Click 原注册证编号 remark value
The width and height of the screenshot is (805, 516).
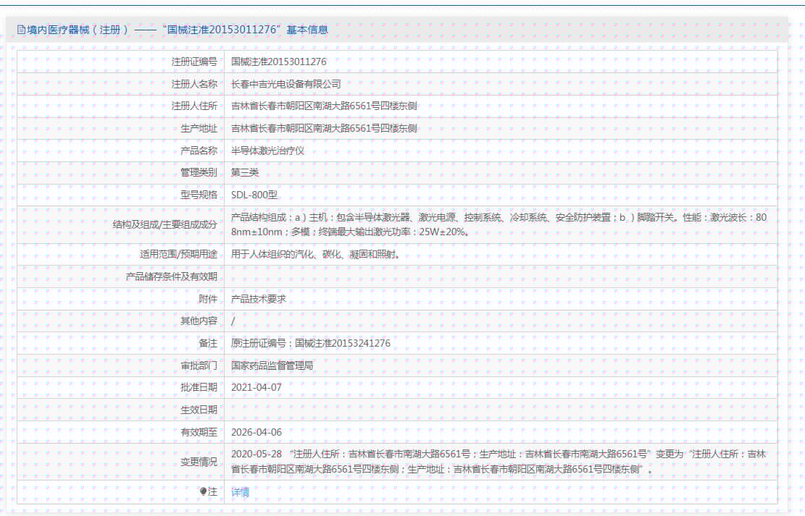[311, 343]
